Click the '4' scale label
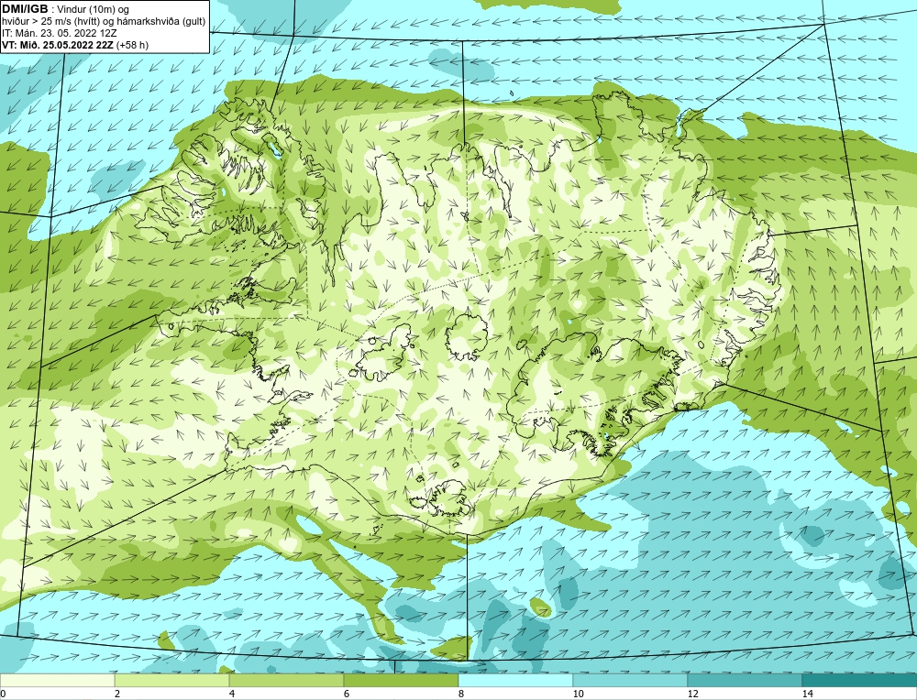Image resolution: width=917 pixels, height=700 pixels. point(232,694)
